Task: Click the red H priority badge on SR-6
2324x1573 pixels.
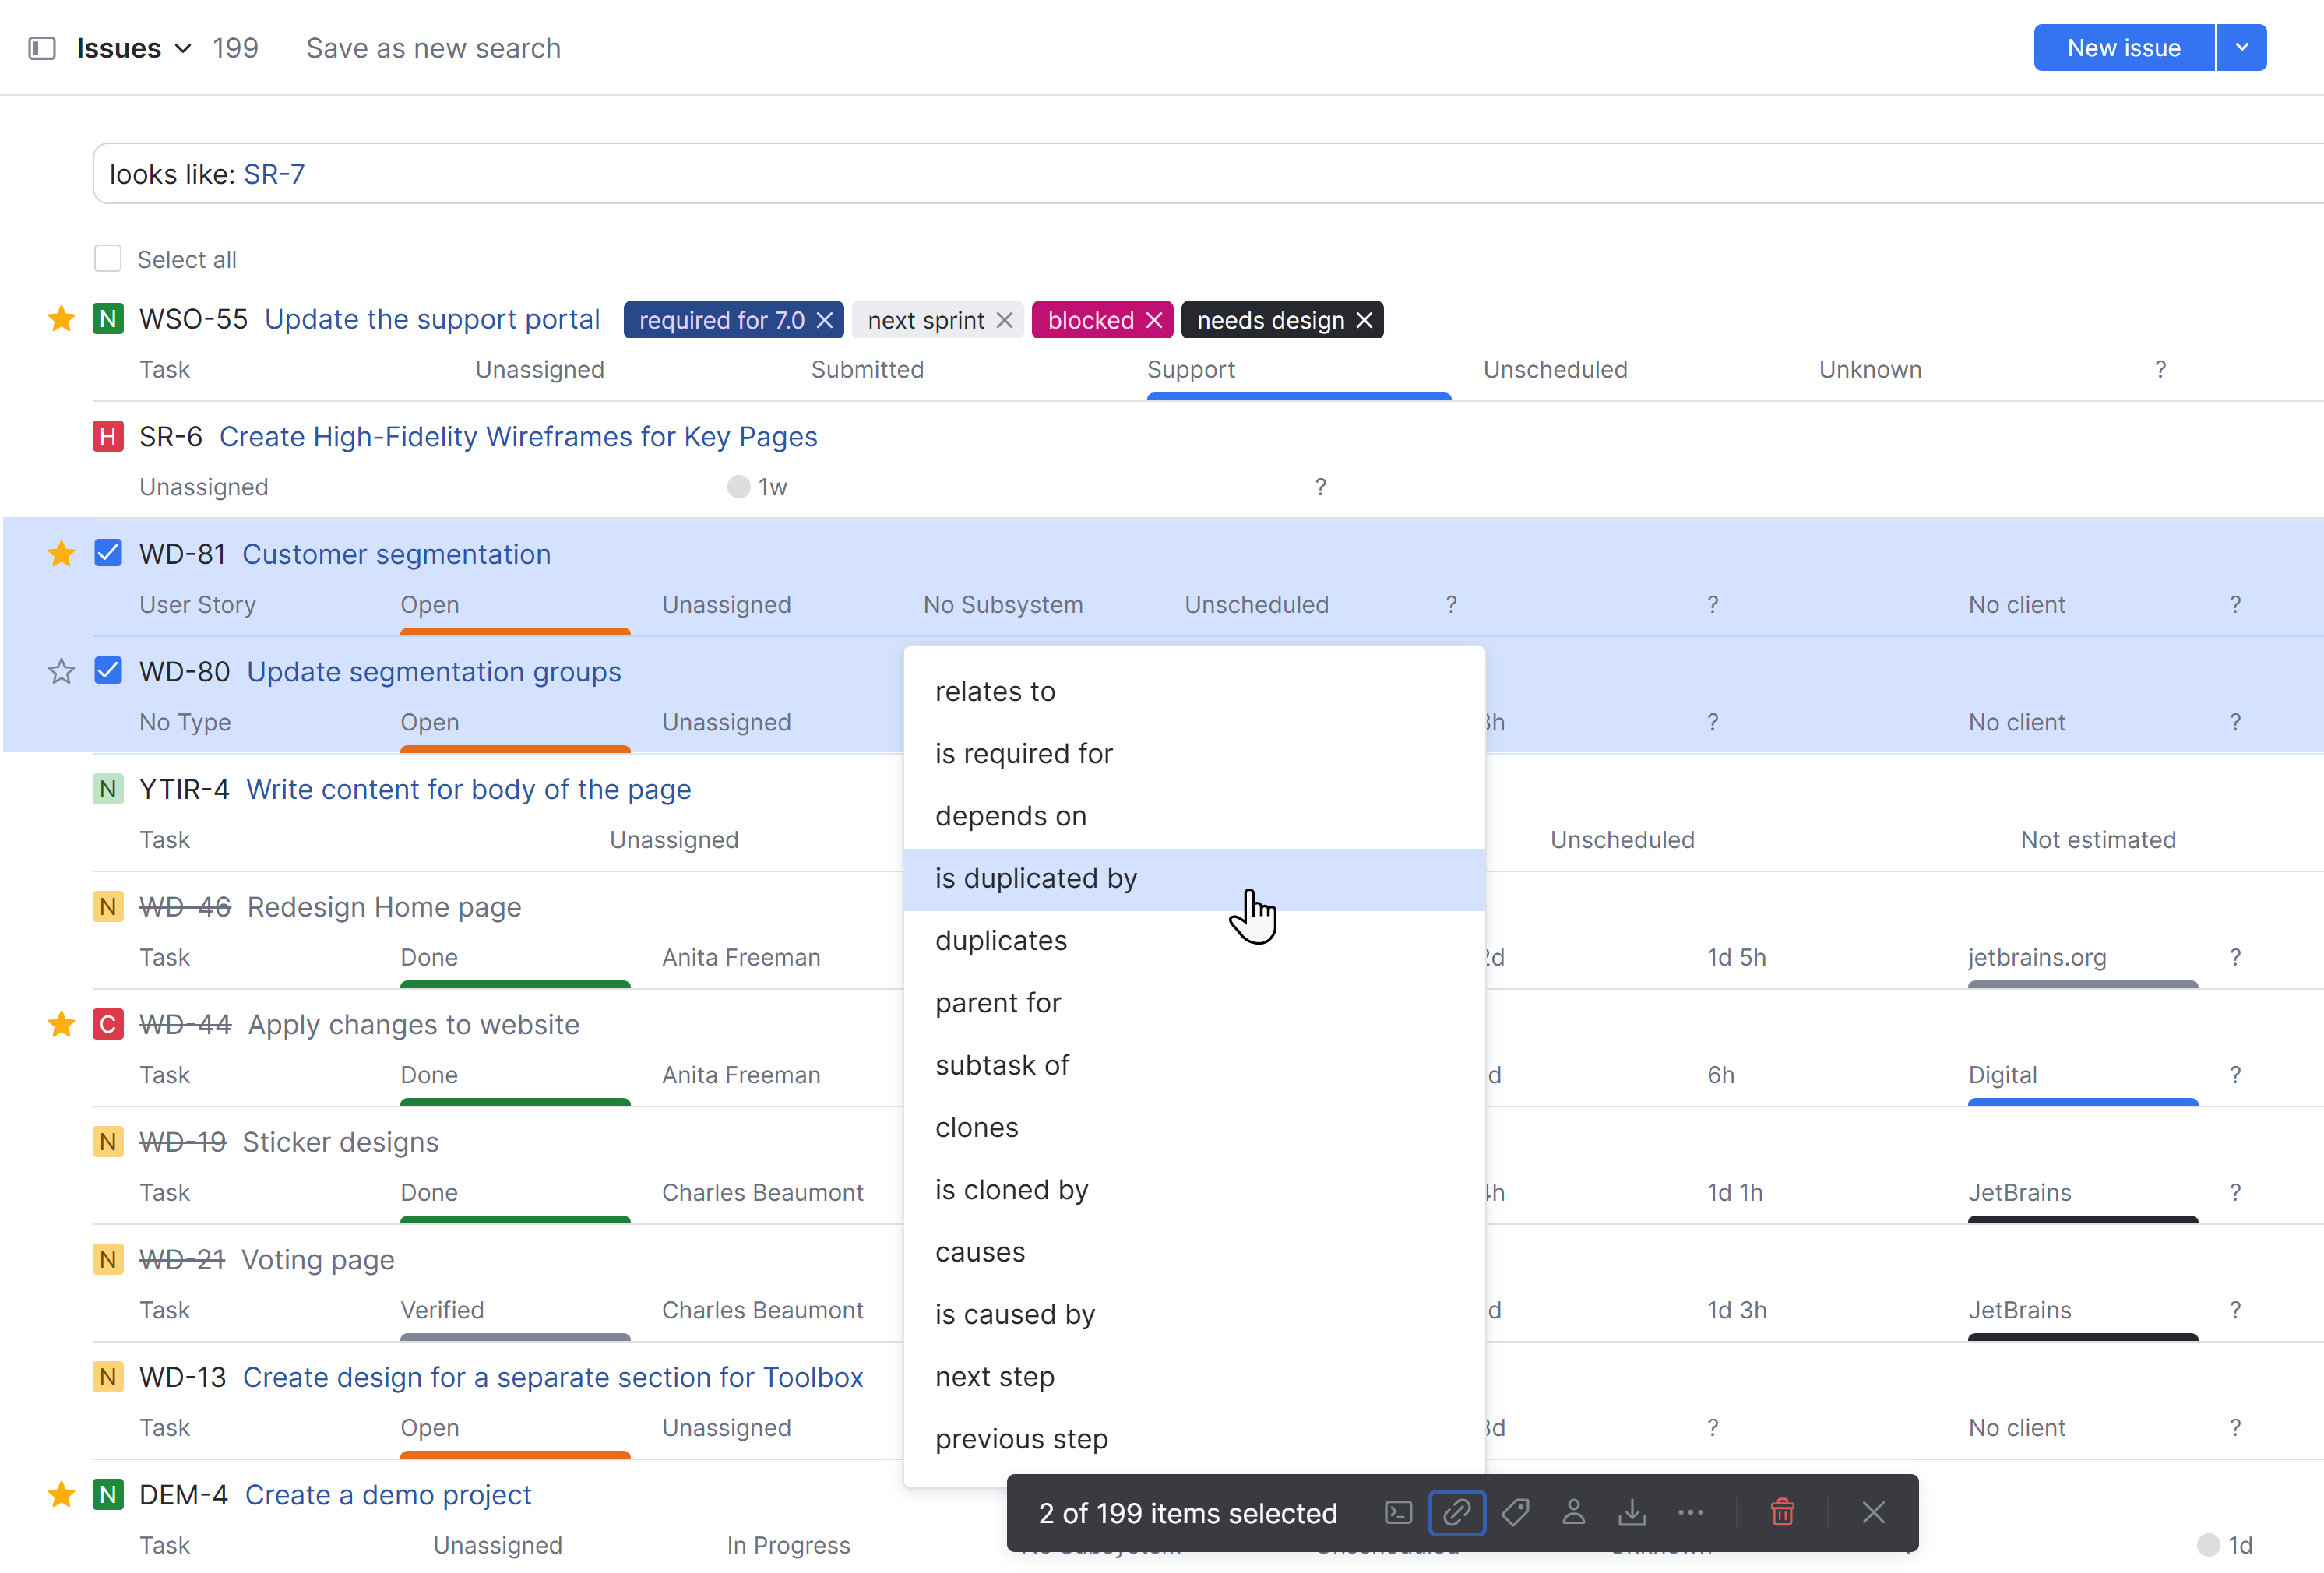Action: pyautogui.click(x=108, y=436)
